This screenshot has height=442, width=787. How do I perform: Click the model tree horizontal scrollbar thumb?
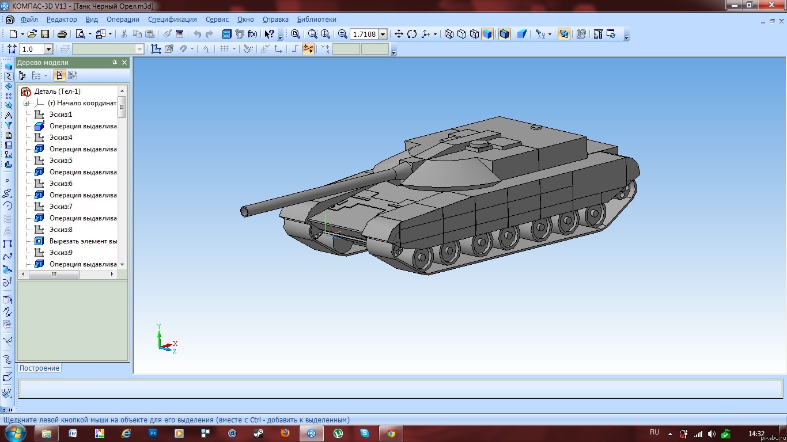54,275
